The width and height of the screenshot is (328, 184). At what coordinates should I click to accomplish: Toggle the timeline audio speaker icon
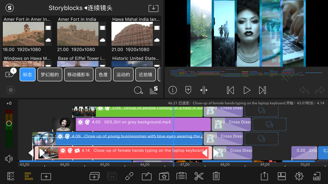click(9, 159)
